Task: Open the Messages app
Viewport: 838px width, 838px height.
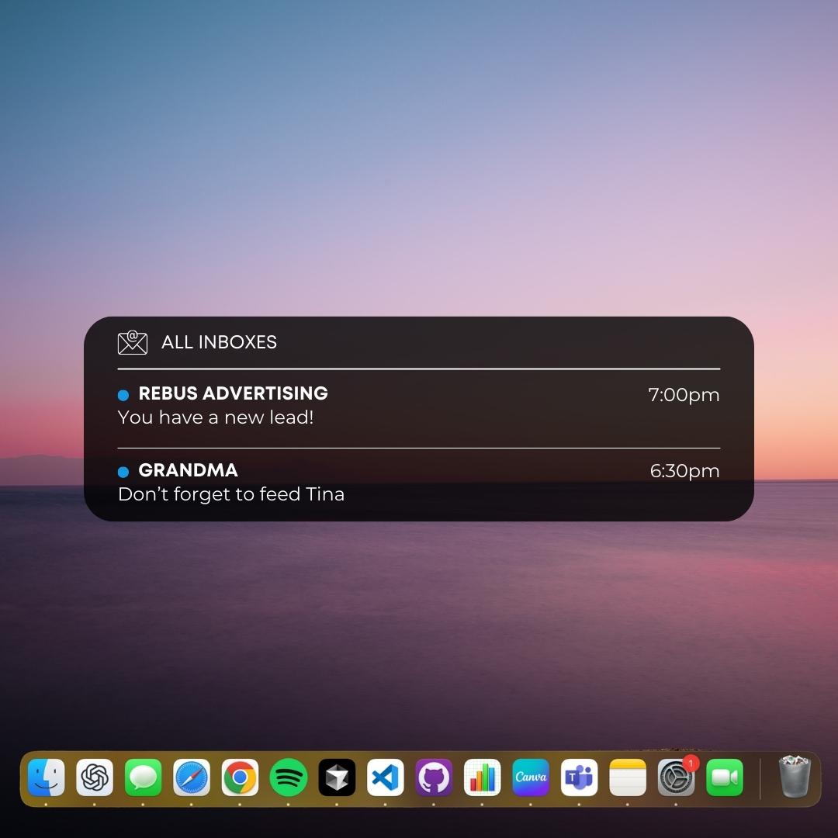Action: [x=143, y=777]
